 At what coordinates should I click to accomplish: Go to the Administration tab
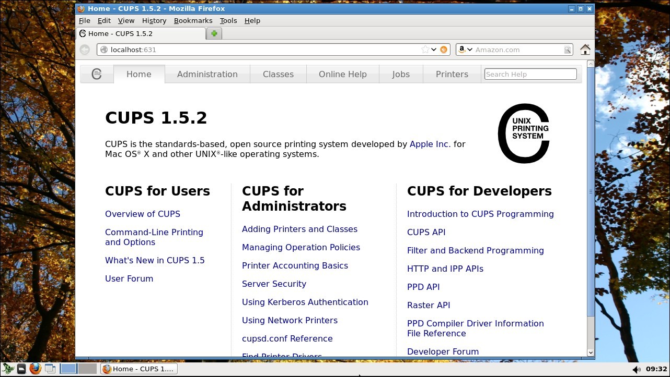tap(207, 74)
